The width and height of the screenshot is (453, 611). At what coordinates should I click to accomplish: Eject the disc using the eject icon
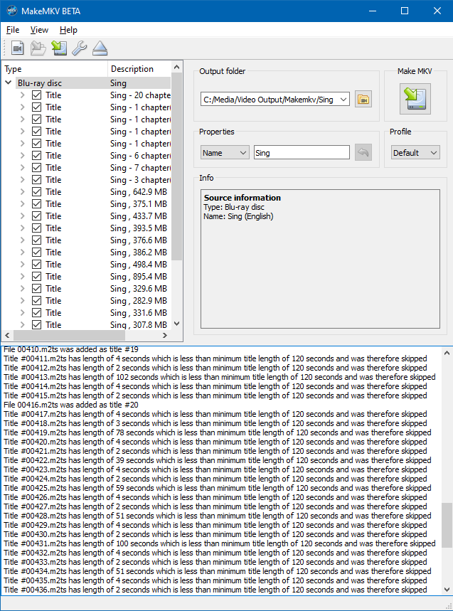click(x=100, y=48)
